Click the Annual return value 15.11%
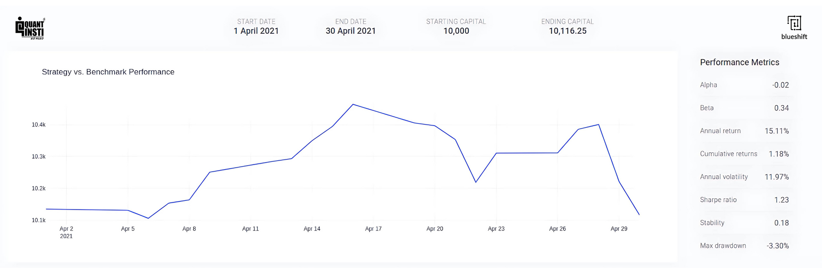822x274 pixels. click(776, 131)
